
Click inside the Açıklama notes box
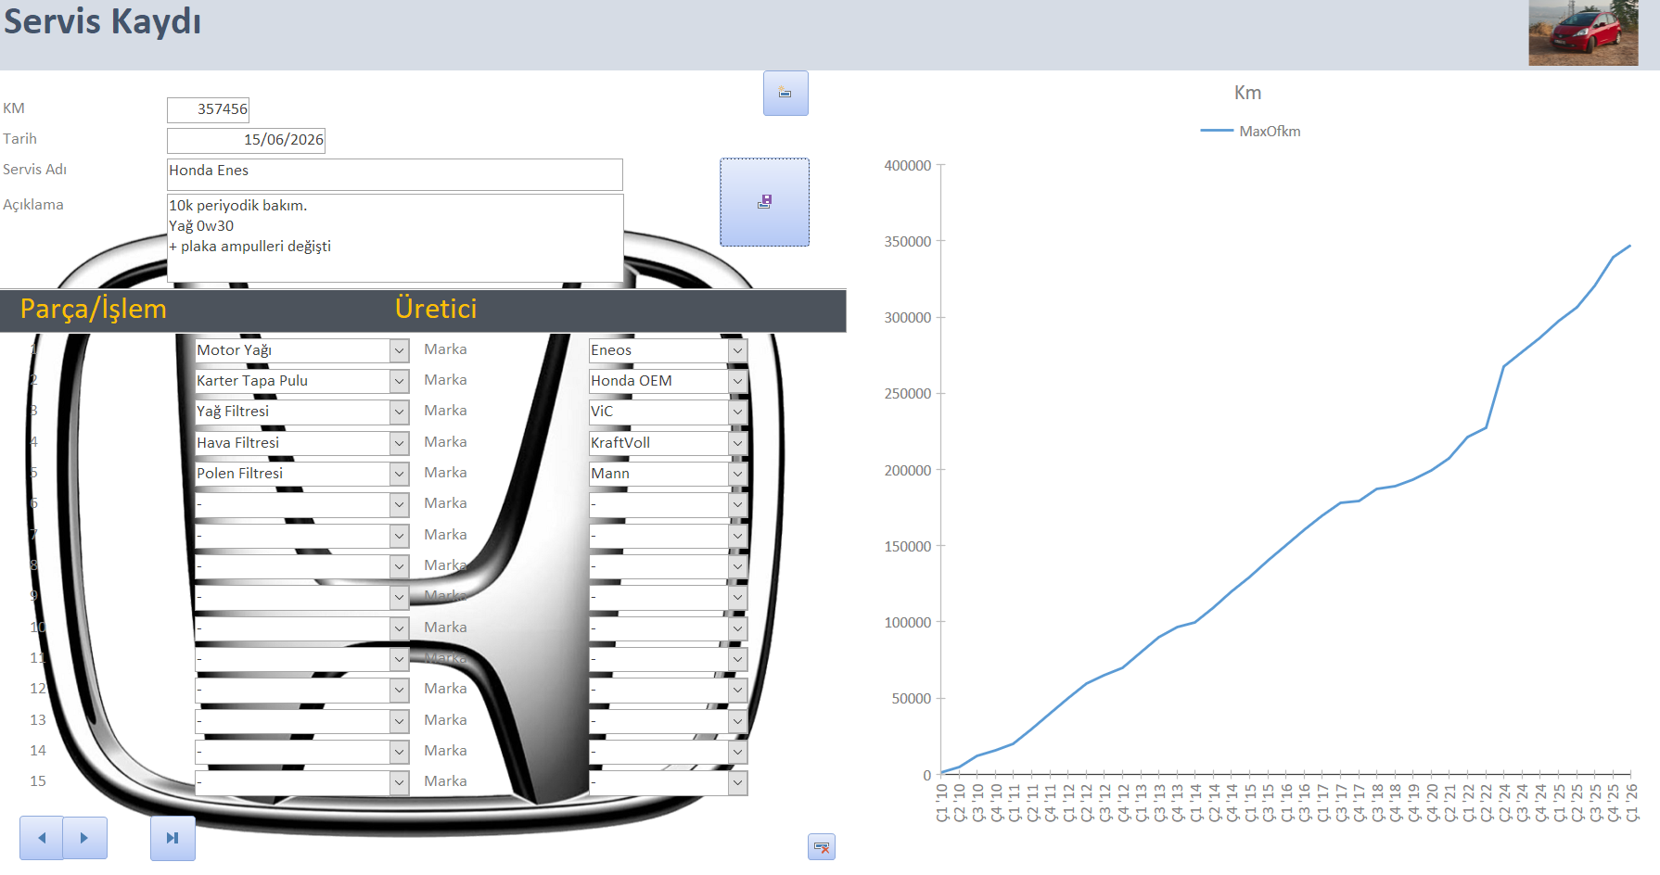[395, 237]
